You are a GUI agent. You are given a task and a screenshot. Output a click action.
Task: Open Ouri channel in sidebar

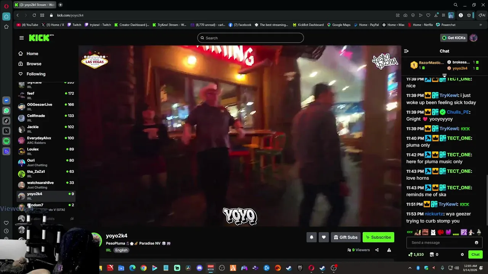(46, 162)
